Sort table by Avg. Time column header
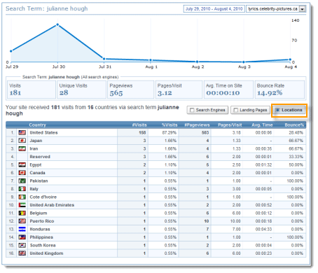Viewport: 318px width, 273px height. (262, 125)
